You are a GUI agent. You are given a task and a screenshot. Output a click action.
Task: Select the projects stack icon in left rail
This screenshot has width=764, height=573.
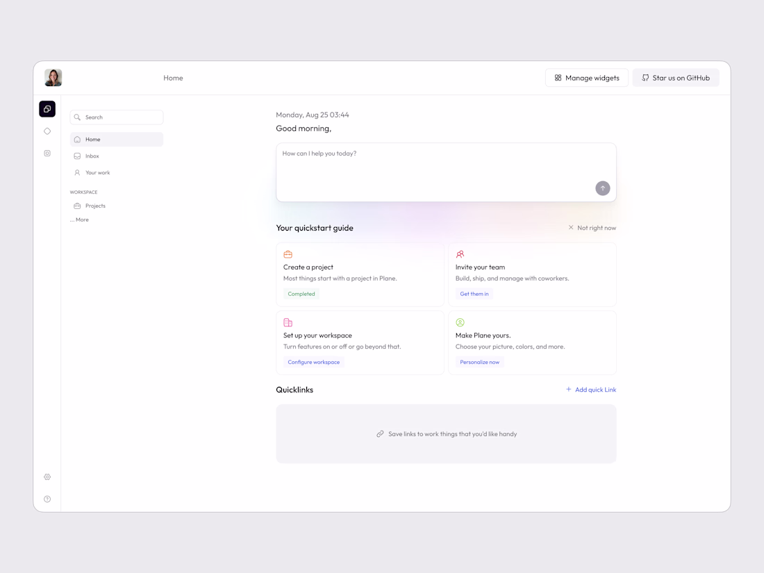point(47,108)
